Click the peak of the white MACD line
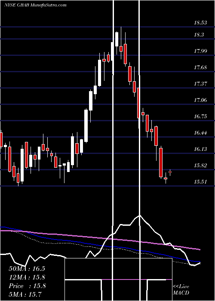The image size is (215, 301). [140, 215]
